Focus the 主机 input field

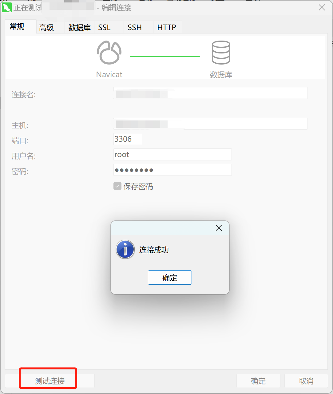tap(210, 124)
